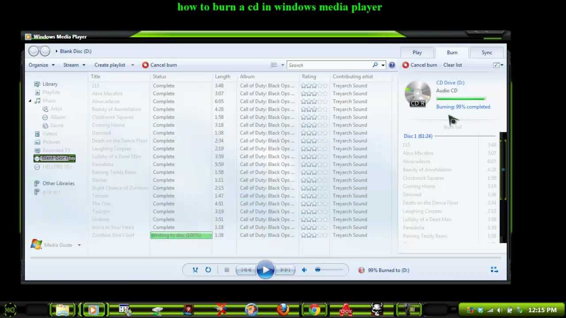The height and width of the screenshot is (318, 566).
Task: Click the Stop playback button
Action: (226, 270)
